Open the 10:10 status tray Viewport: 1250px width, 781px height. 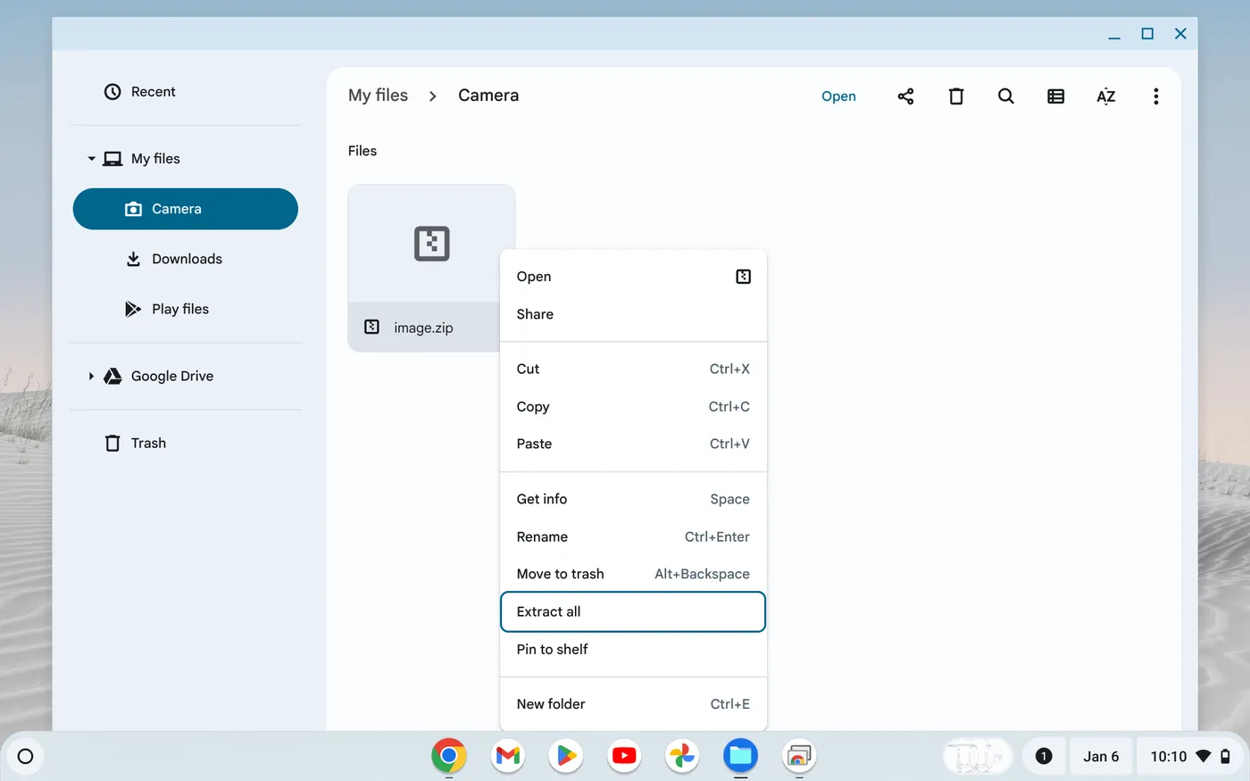tap(1190, 756)
